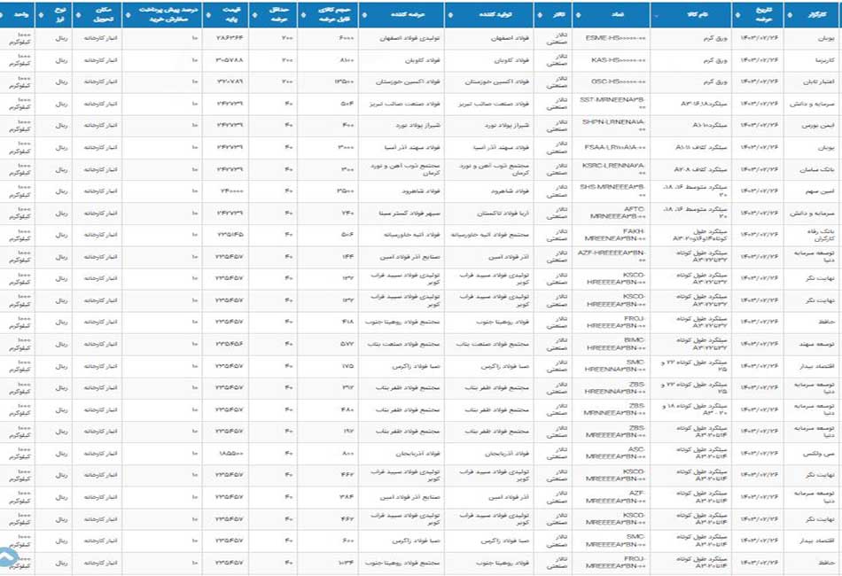
Task: Select the AFTC symbol cell
Action: [611, 213]
